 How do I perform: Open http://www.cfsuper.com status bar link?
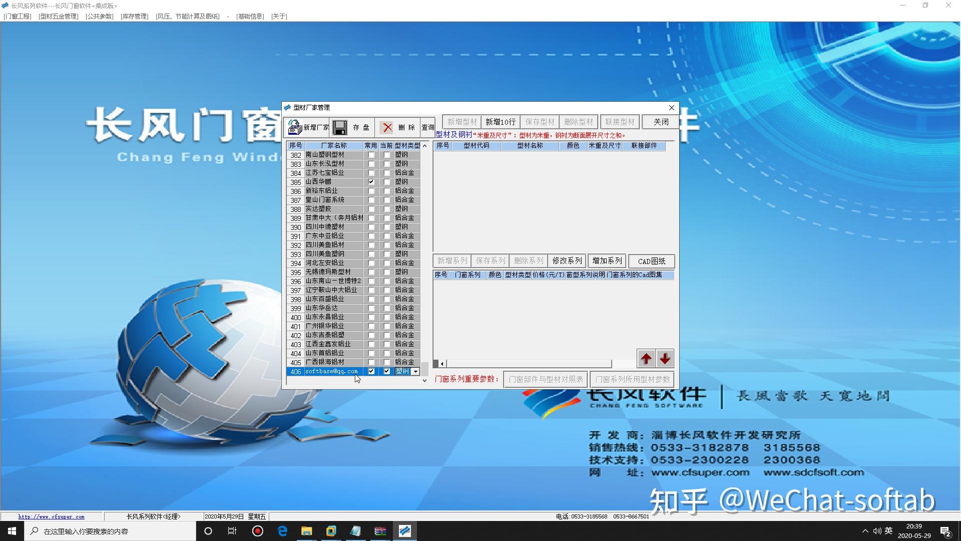(x=52, y=516)
